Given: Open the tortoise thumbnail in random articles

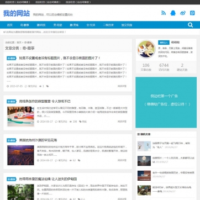Looking at the screenshot, I should [x=144, y=190].
